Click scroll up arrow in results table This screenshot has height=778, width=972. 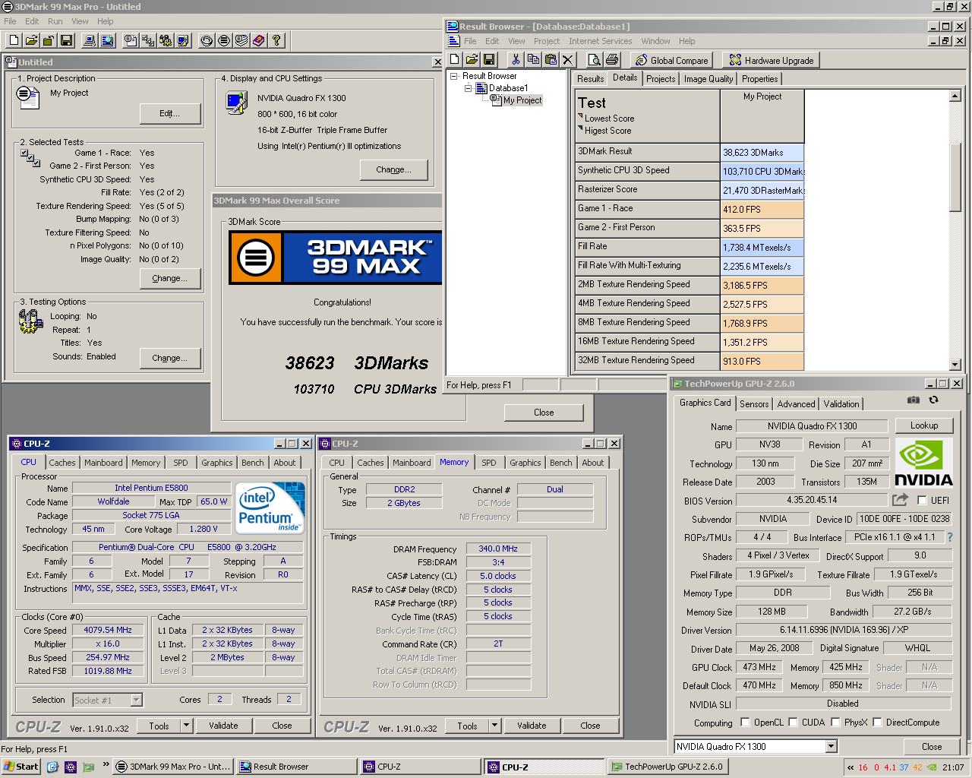[x=955, y=96]
